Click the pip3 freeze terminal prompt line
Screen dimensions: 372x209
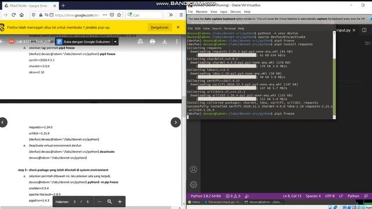(x=241, y=114)
